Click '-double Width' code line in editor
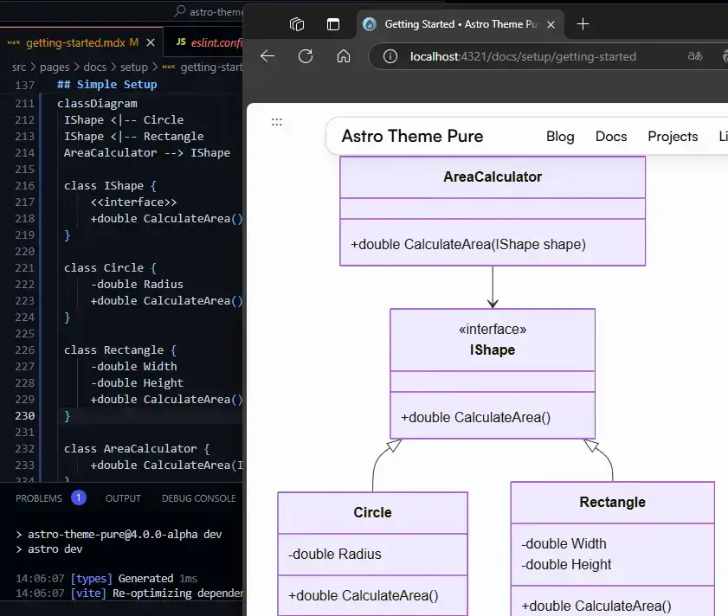 [x=133, y=366]
